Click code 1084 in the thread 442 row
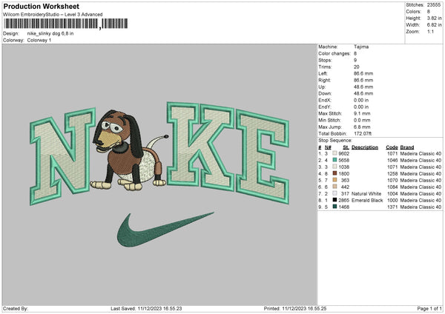Viewport: 445px width, 314px height. coord(392,187)
